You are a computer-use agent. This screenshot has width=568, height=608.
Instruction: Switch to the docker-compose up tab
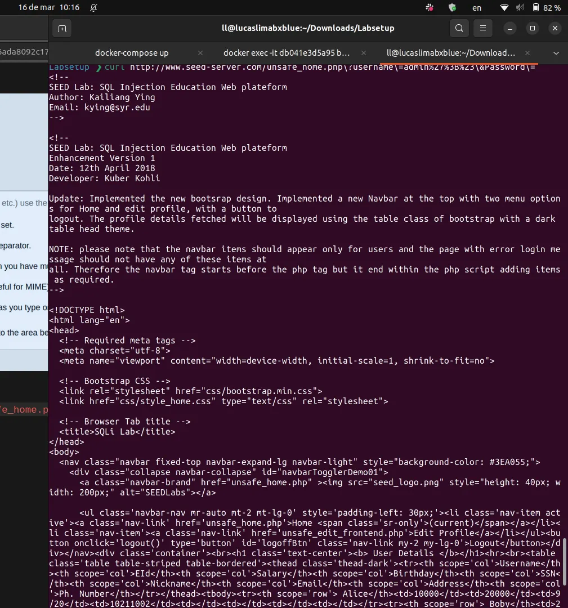click(132, 53)
